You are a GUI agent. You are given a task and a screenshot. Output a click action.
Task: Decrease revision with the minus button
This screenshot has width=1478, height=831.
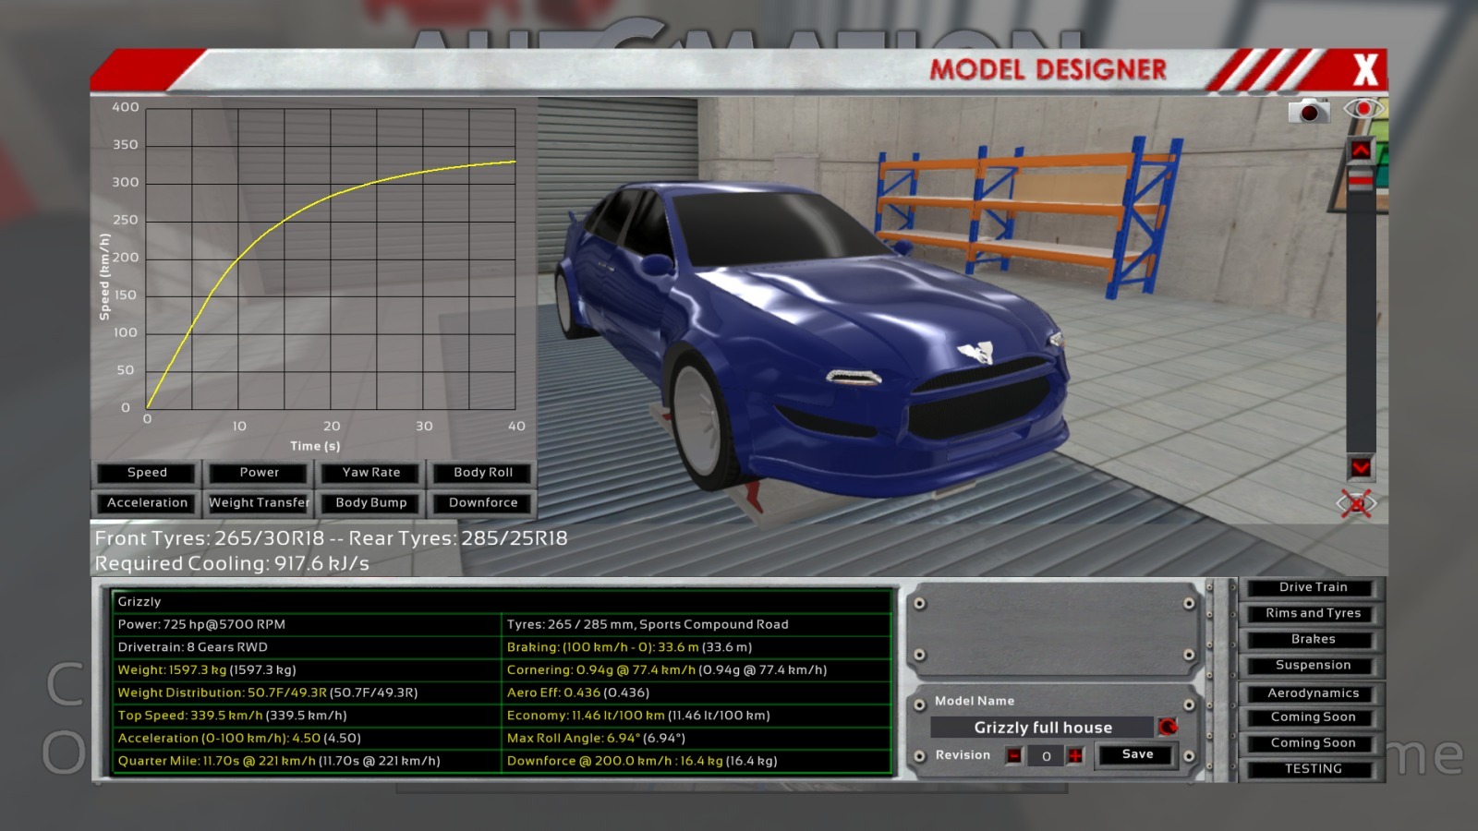pos(1014,756)
